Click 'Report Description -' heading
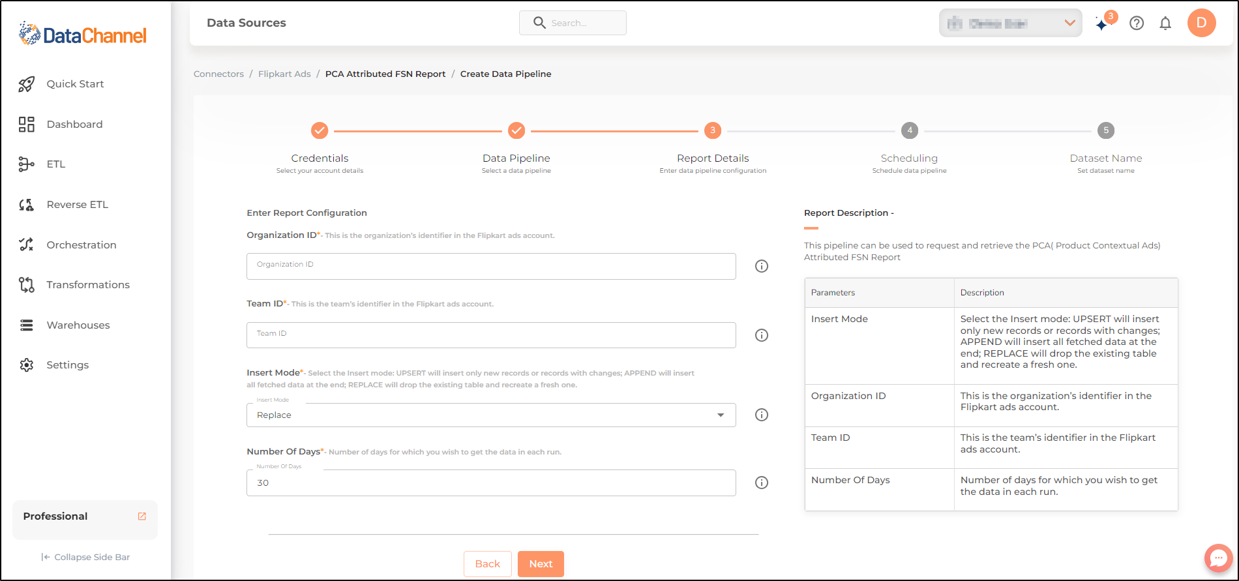Viewport: 1239px width, 581px height. 849,213
